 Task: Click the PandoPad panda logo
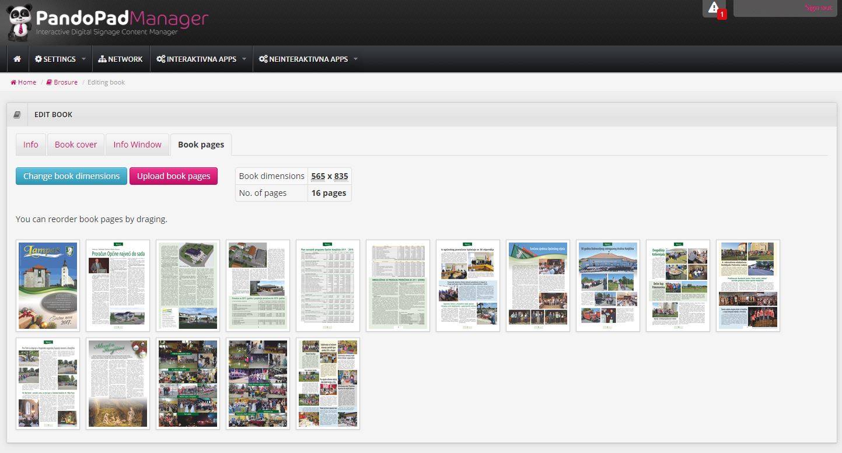click(20, 22)
